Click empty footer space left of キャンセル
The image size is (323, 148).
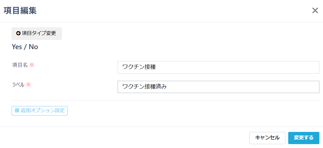[125, 138]
